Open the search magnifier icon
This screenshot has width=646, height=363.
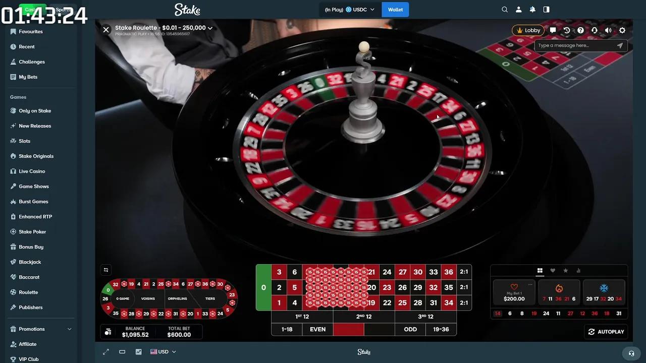505,10
